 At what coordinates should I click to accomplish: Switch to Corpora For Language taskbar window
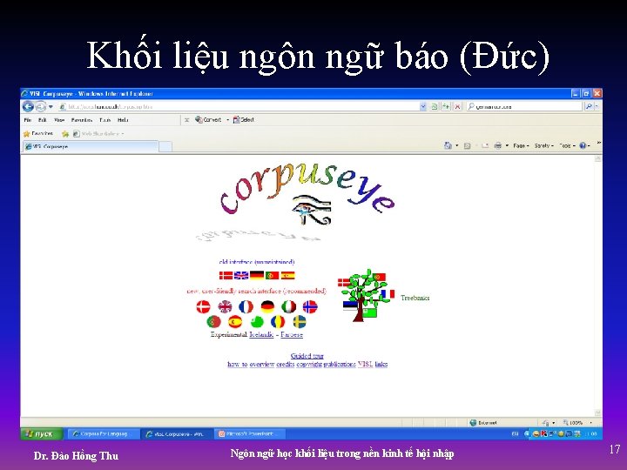coord(103,433)
